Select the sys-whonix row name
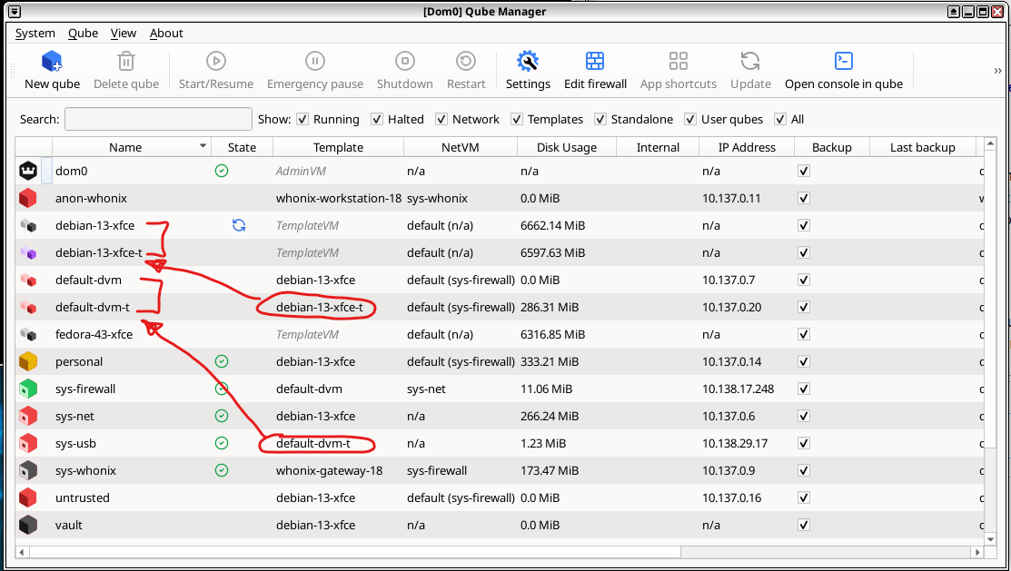Screen dimensions: 1011x571 85,470
